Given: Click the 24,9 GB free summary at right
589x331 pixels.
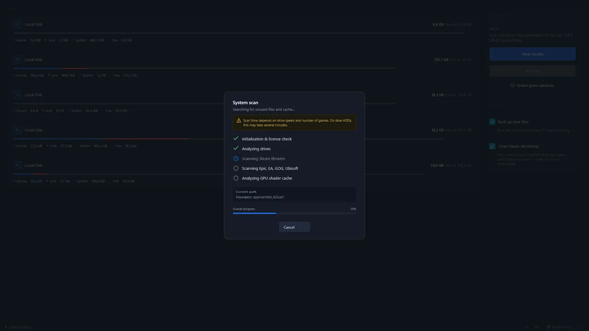Looking at the screenshot, I should (451, 165).
